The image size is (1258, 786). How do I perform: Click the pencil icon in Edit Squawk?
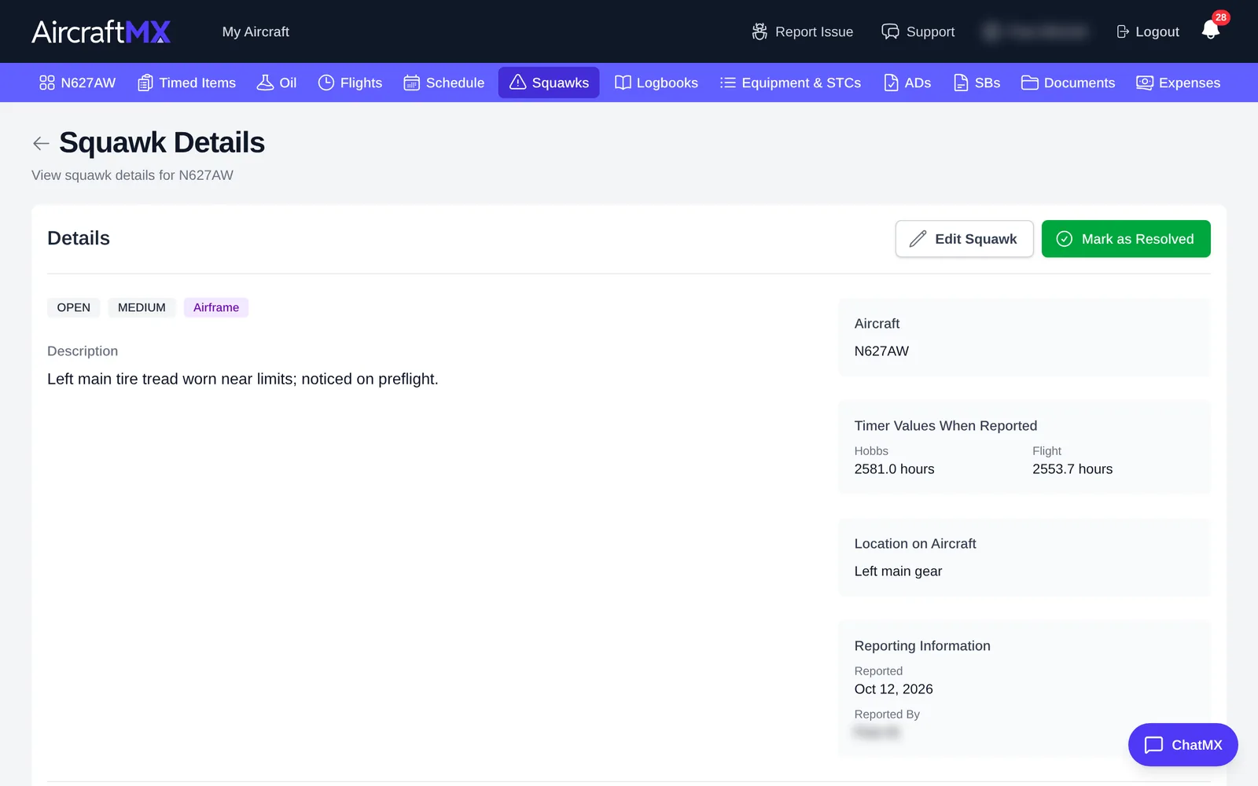(x=918, y=239)
